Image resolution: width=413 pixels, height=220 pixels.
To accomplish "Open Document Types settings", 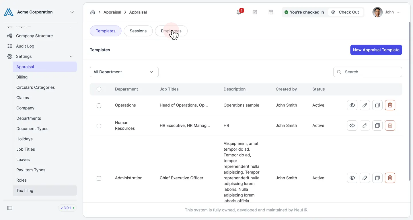I will (45, 129).
